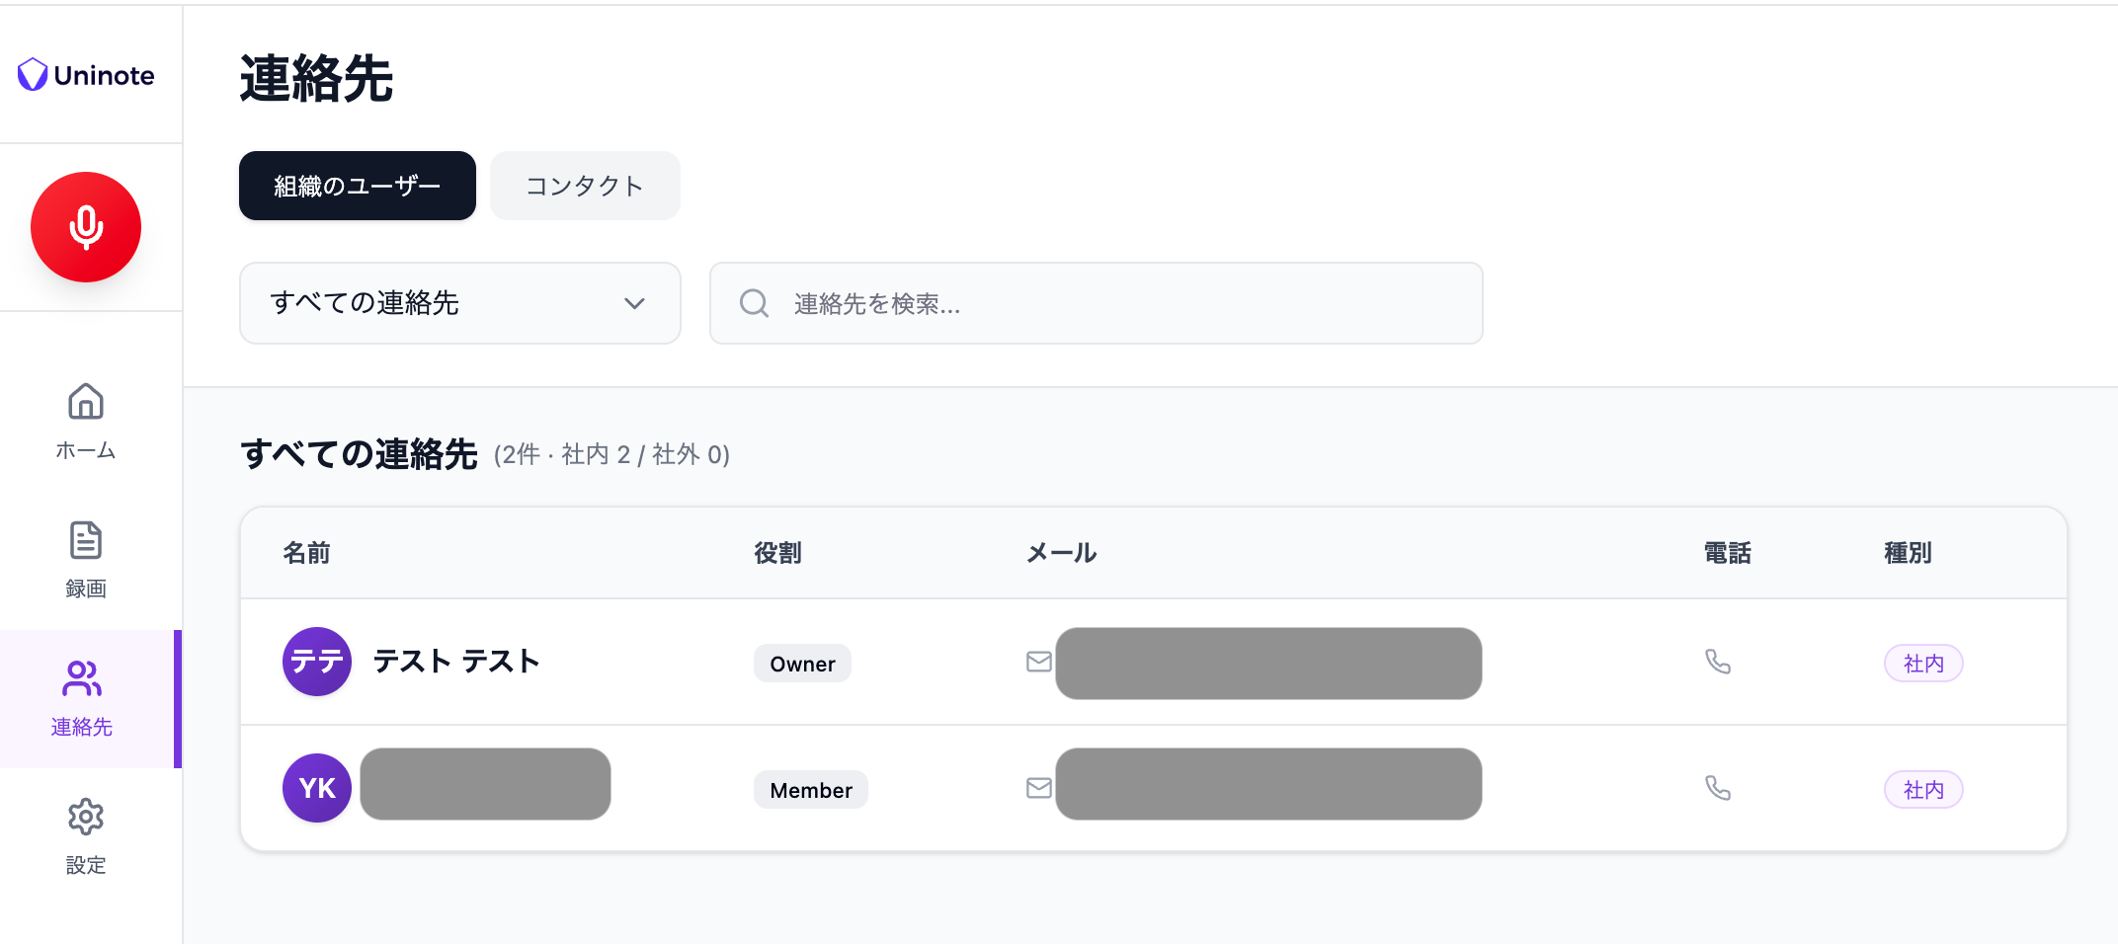Click 社内 badge in the Member row
Image resolution: width=2118 pixels, height=944 pixels.
tap(1923, 790)
